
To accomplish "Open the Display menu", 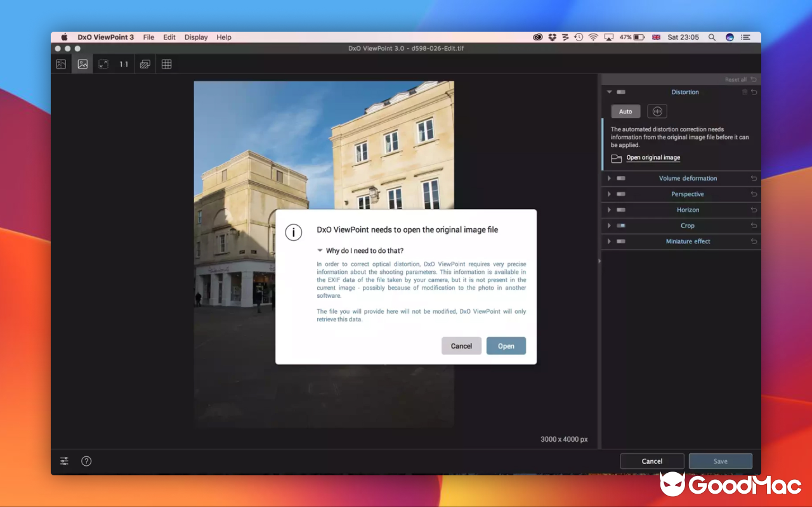I will (196, 37).
